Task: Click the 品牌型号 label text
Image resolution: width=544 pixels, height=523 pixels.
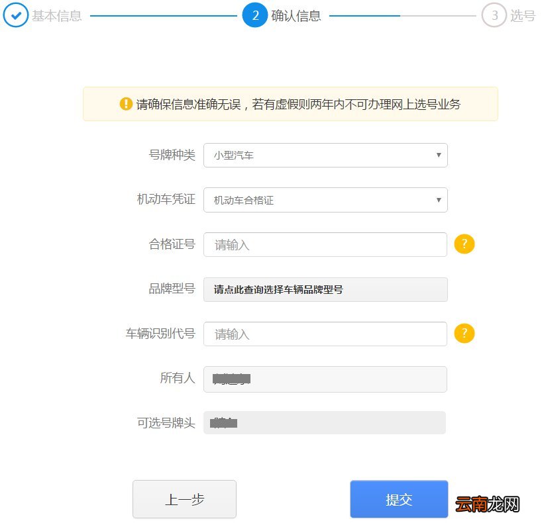Action: (x=172, y=289)
